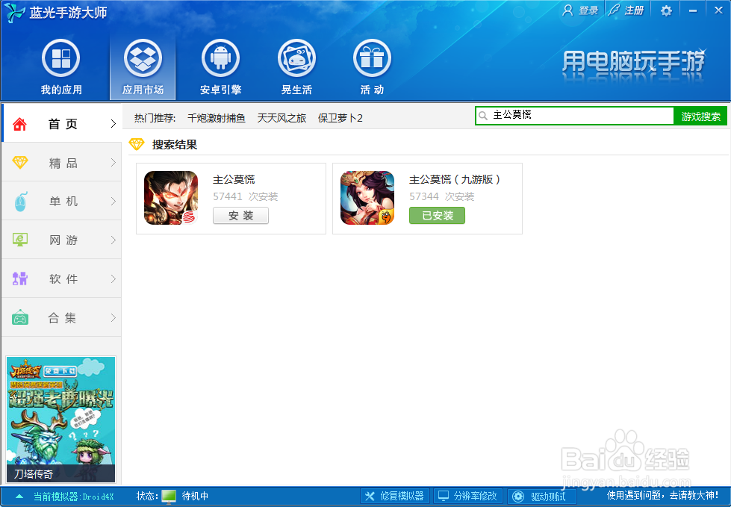Screen dimensions: 731x507
Task: Open the 我的应用 section icon
Action: click(60, 59)
